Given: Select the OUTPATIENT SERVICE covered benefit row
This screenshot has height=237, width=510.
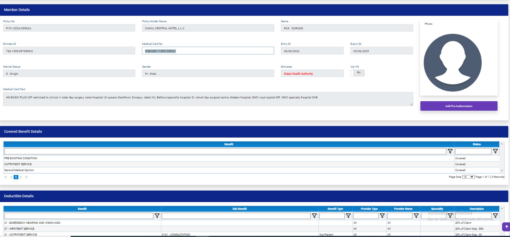Looking at the screenshot, I should (x=251, y=164).
